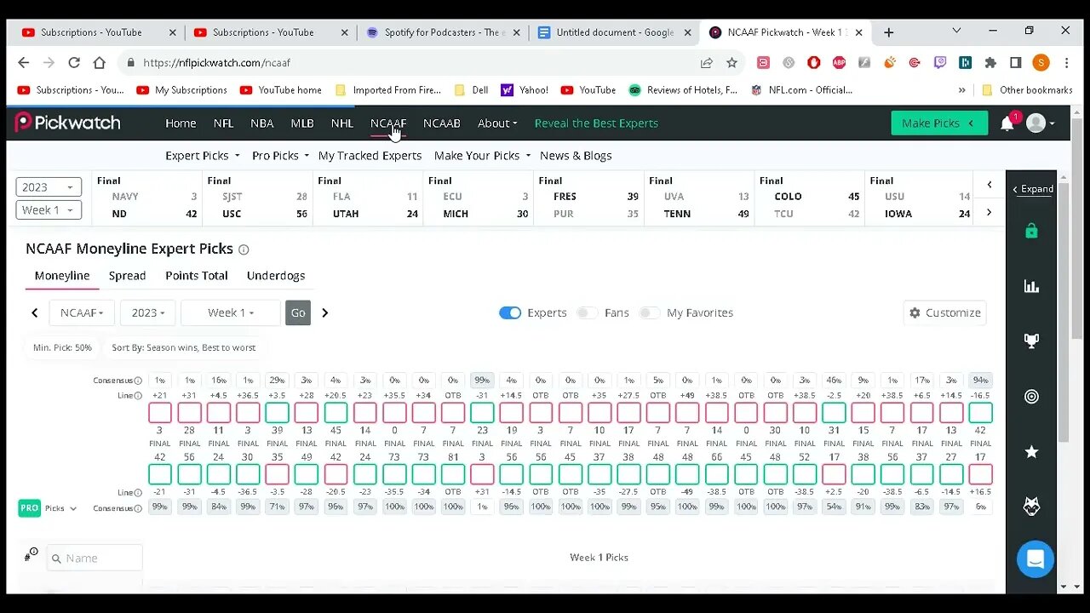
Task: Open the blue chat widget
Action: 1035,559
